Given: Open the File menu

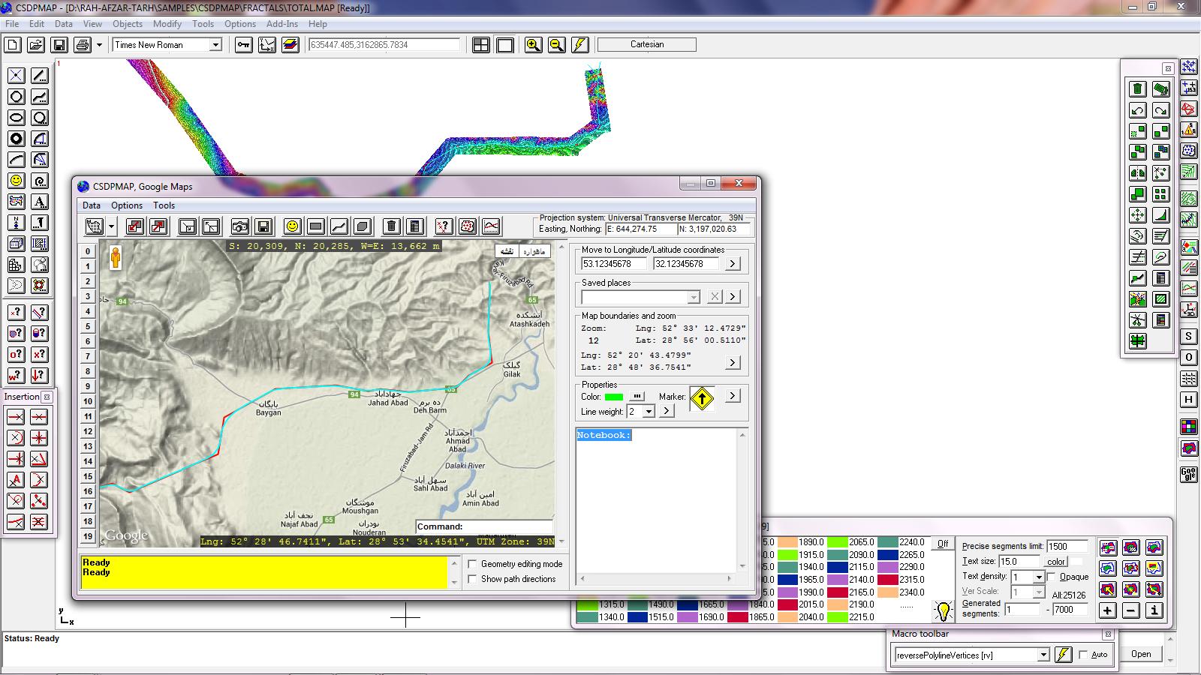Looking at the screenshot, I should click(x=12, y=24).
